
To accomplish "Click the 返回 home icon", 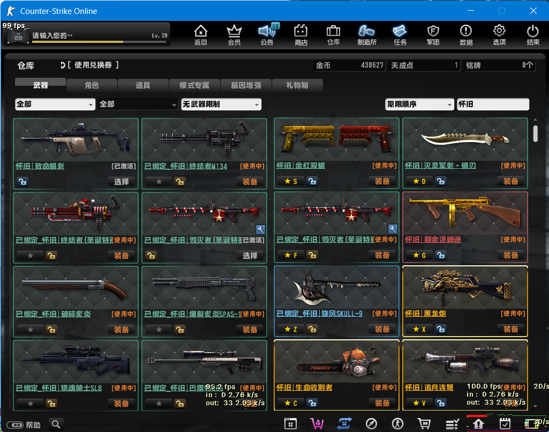I will [201, 35].
